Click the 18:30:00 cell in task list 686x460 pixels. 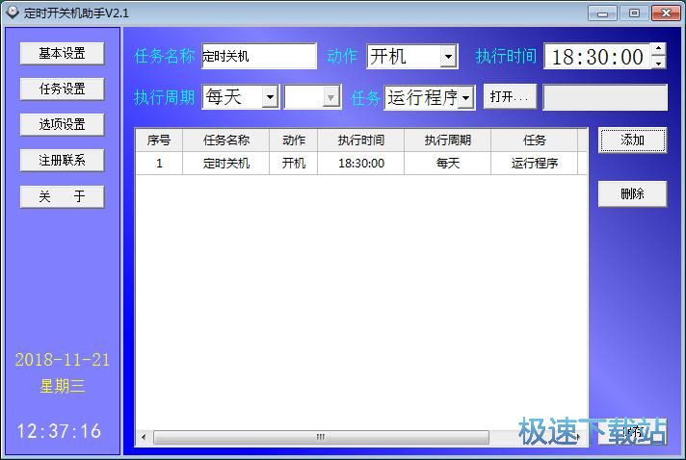361,164
